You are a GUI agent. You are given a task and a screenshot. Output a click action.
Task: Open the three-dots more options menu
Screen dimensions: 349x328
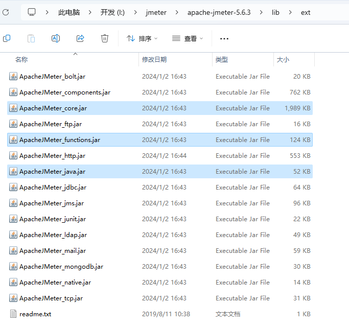click(x=224, y=38)
